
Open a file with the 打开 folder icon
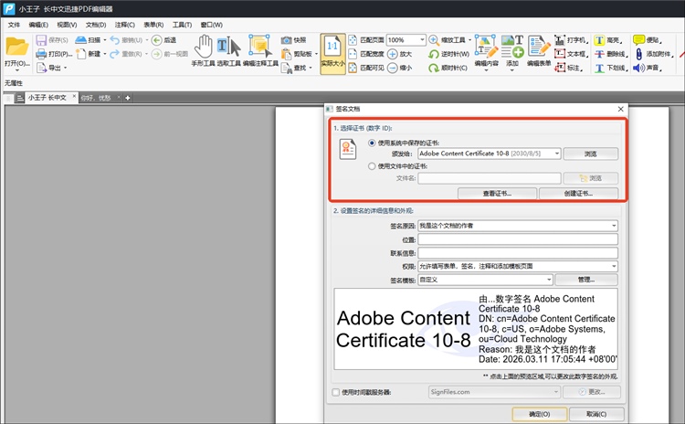coord(17,47)
